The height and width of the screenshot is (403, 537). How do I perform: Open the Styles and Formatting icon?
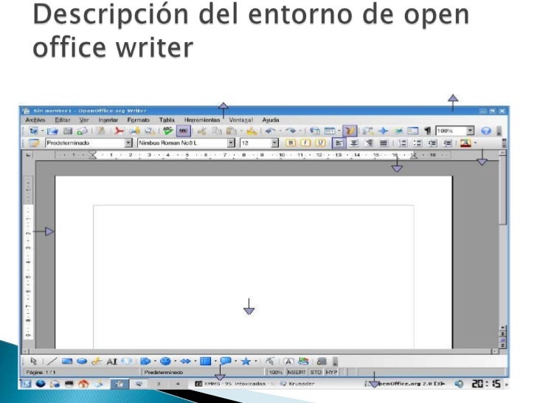34,143
